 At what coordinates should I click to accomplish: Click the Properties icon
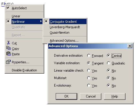tap(8, 62)
